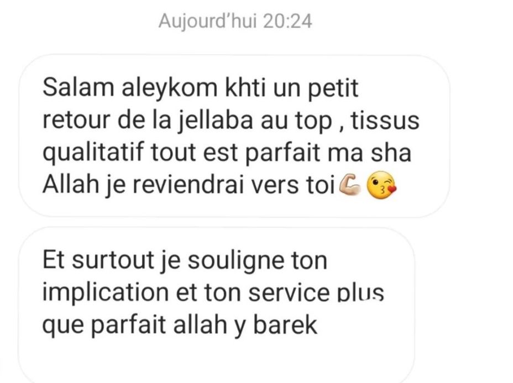513x383 pixels.
Task: Click the word "jellaba" in the message
Action: point(216,121)
